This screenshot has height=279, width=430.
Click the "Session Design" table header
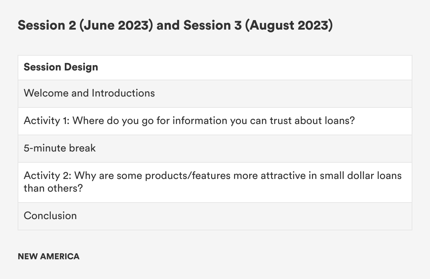point(61,67)
